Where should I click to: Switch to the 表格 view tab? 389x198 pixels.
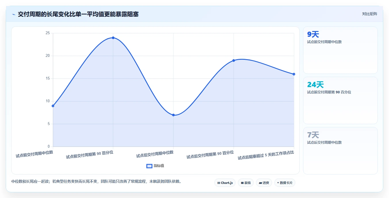246,183
